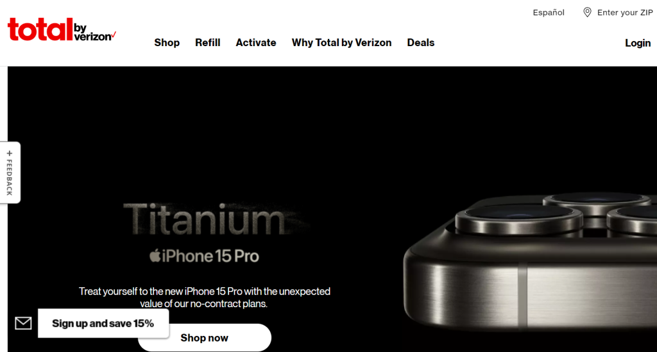Image resolution: width=657 pixels, height=352 pixels.
Task: Open the Total by Verizon logo homepage
Action: [62, 29]
